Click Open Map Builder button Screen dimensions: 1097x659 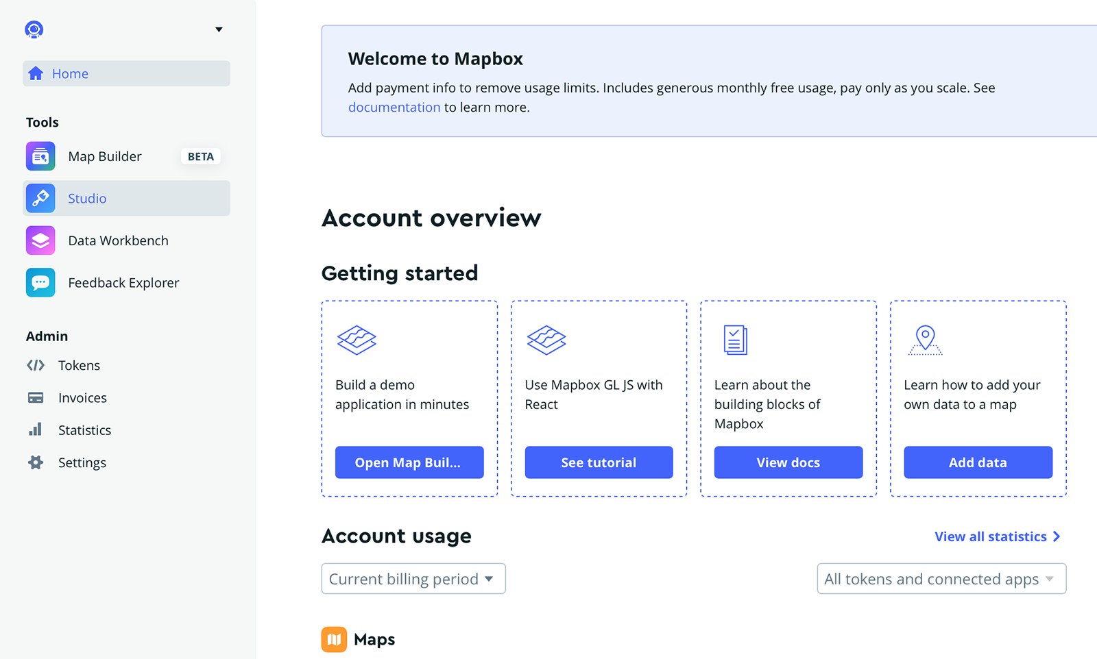pyautogui.click(x=409, y=462)
